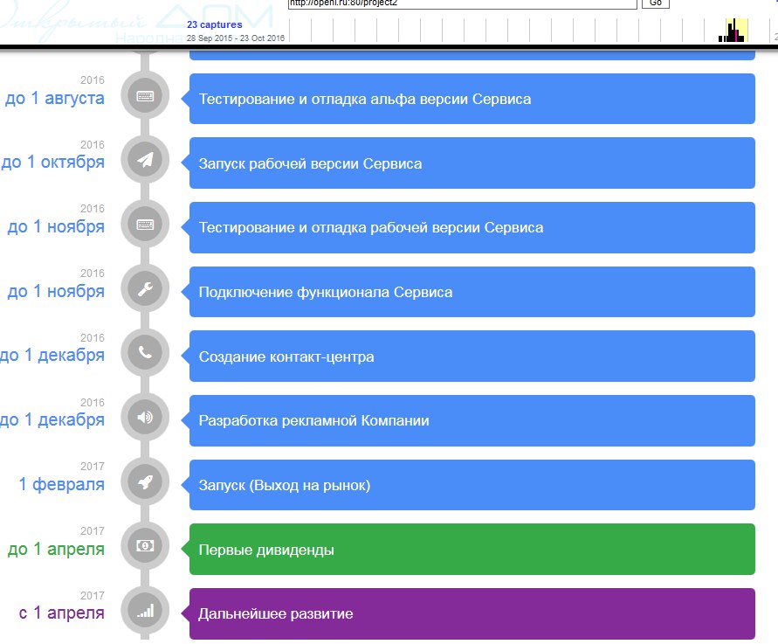Open 'Создание контакт-центра' block
Viewport: 778px width, 644px height.
coord(472,356)
